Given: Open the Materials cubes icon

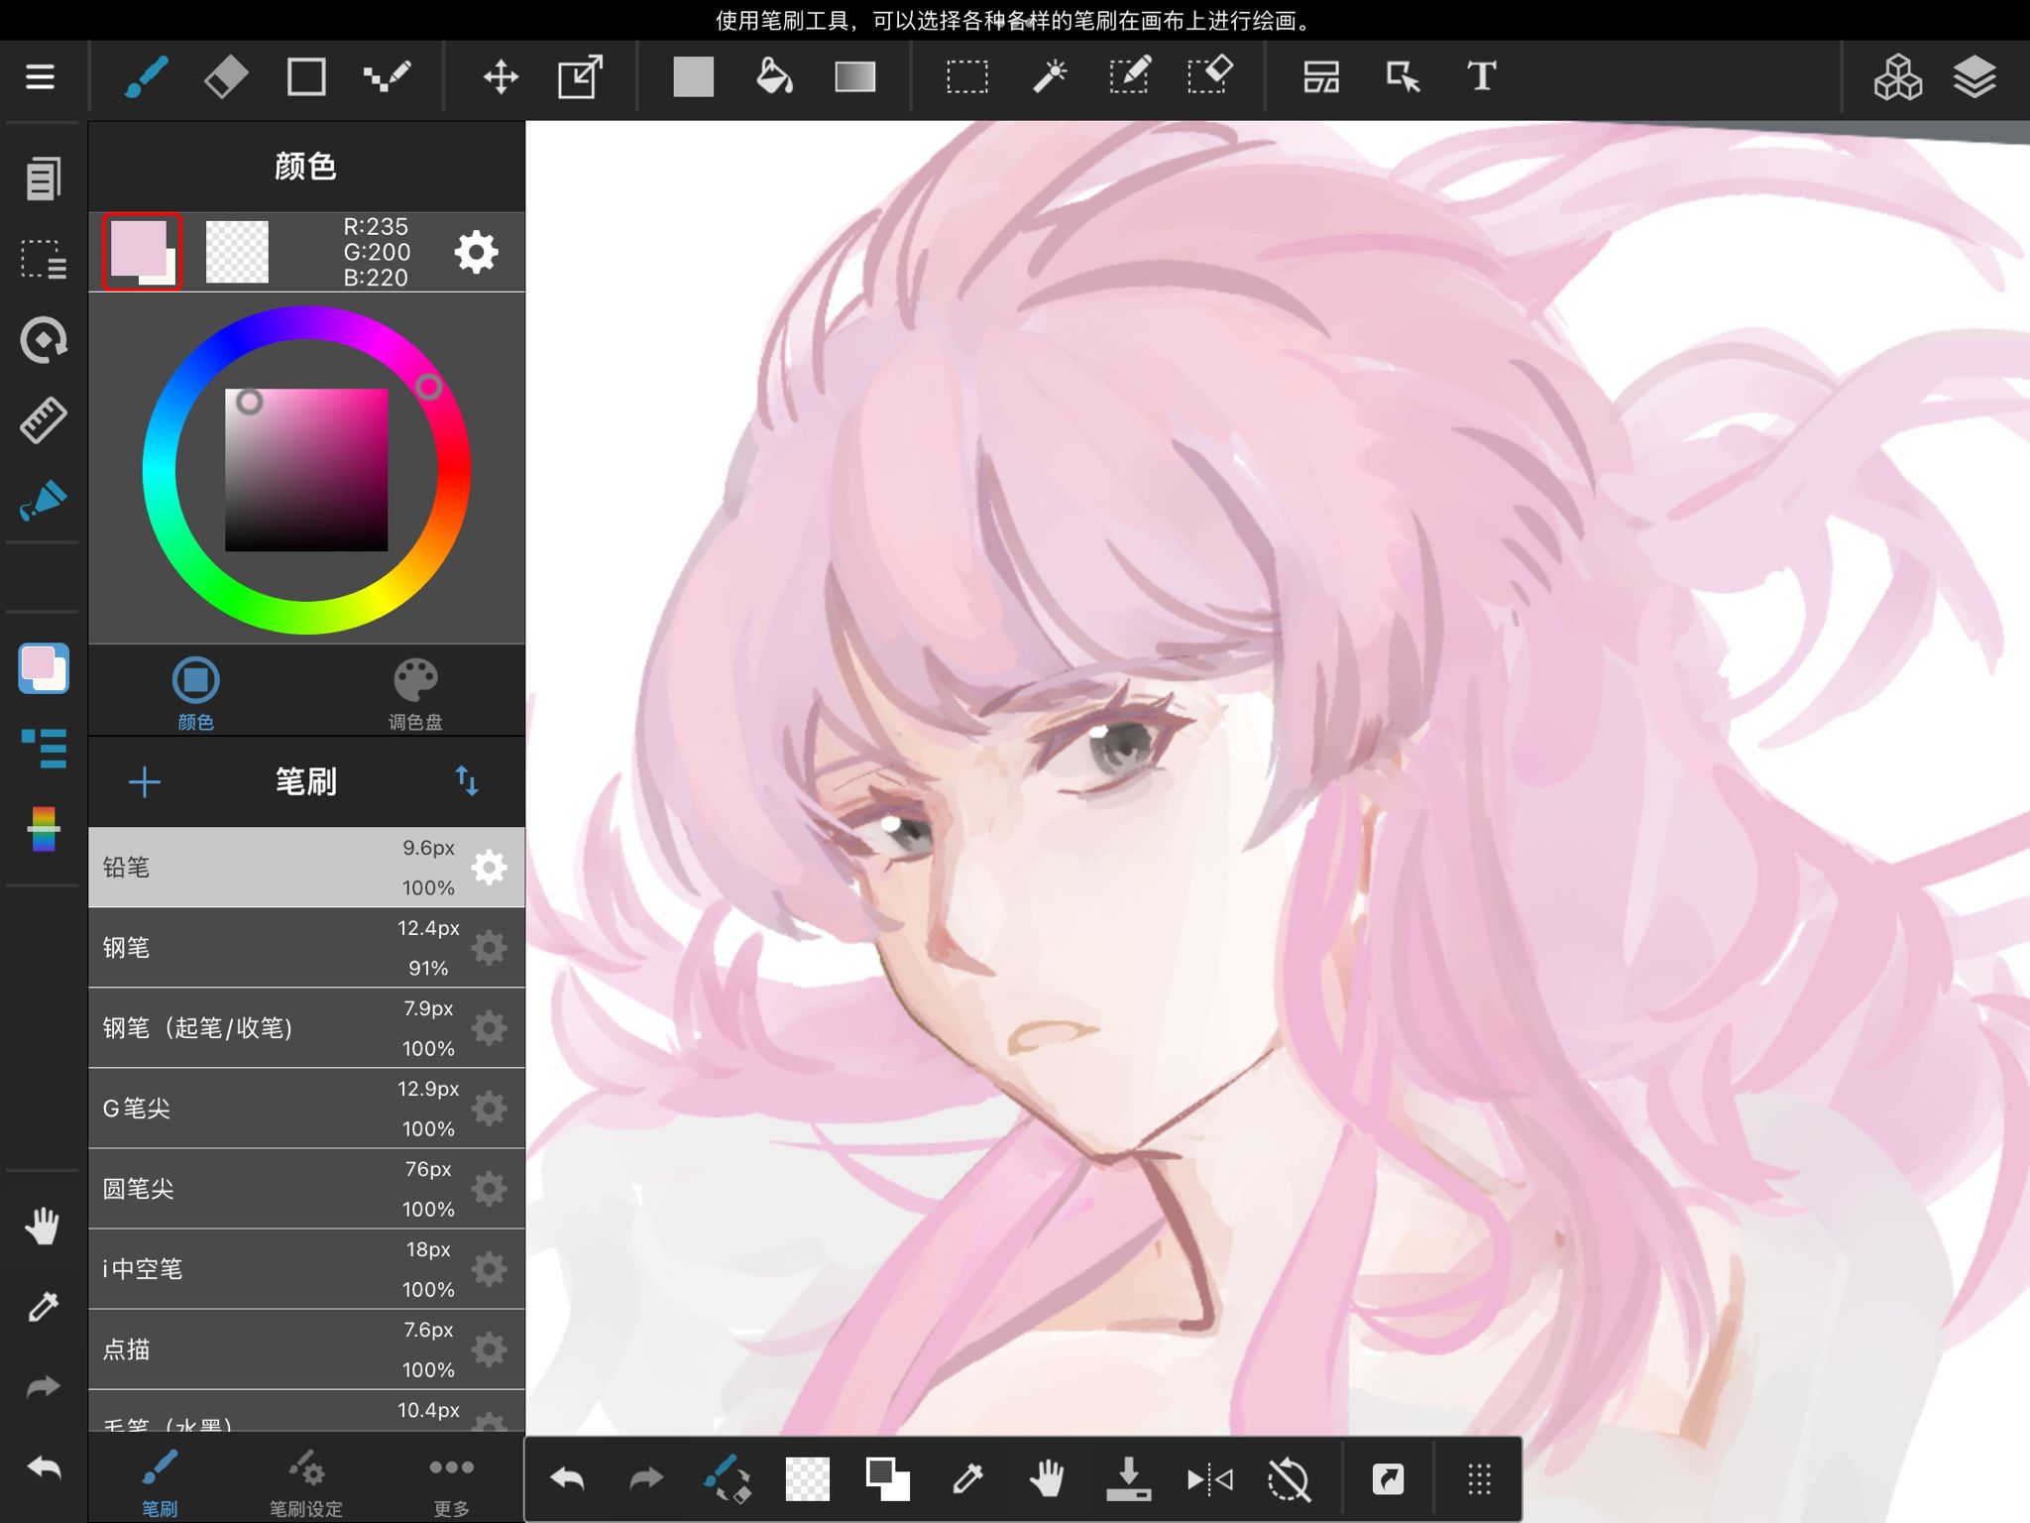Looking at the screenshot, I should click(1897, 76).
